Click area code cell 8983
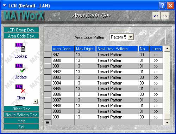This screenshot has width=176, height=134. 63,77
